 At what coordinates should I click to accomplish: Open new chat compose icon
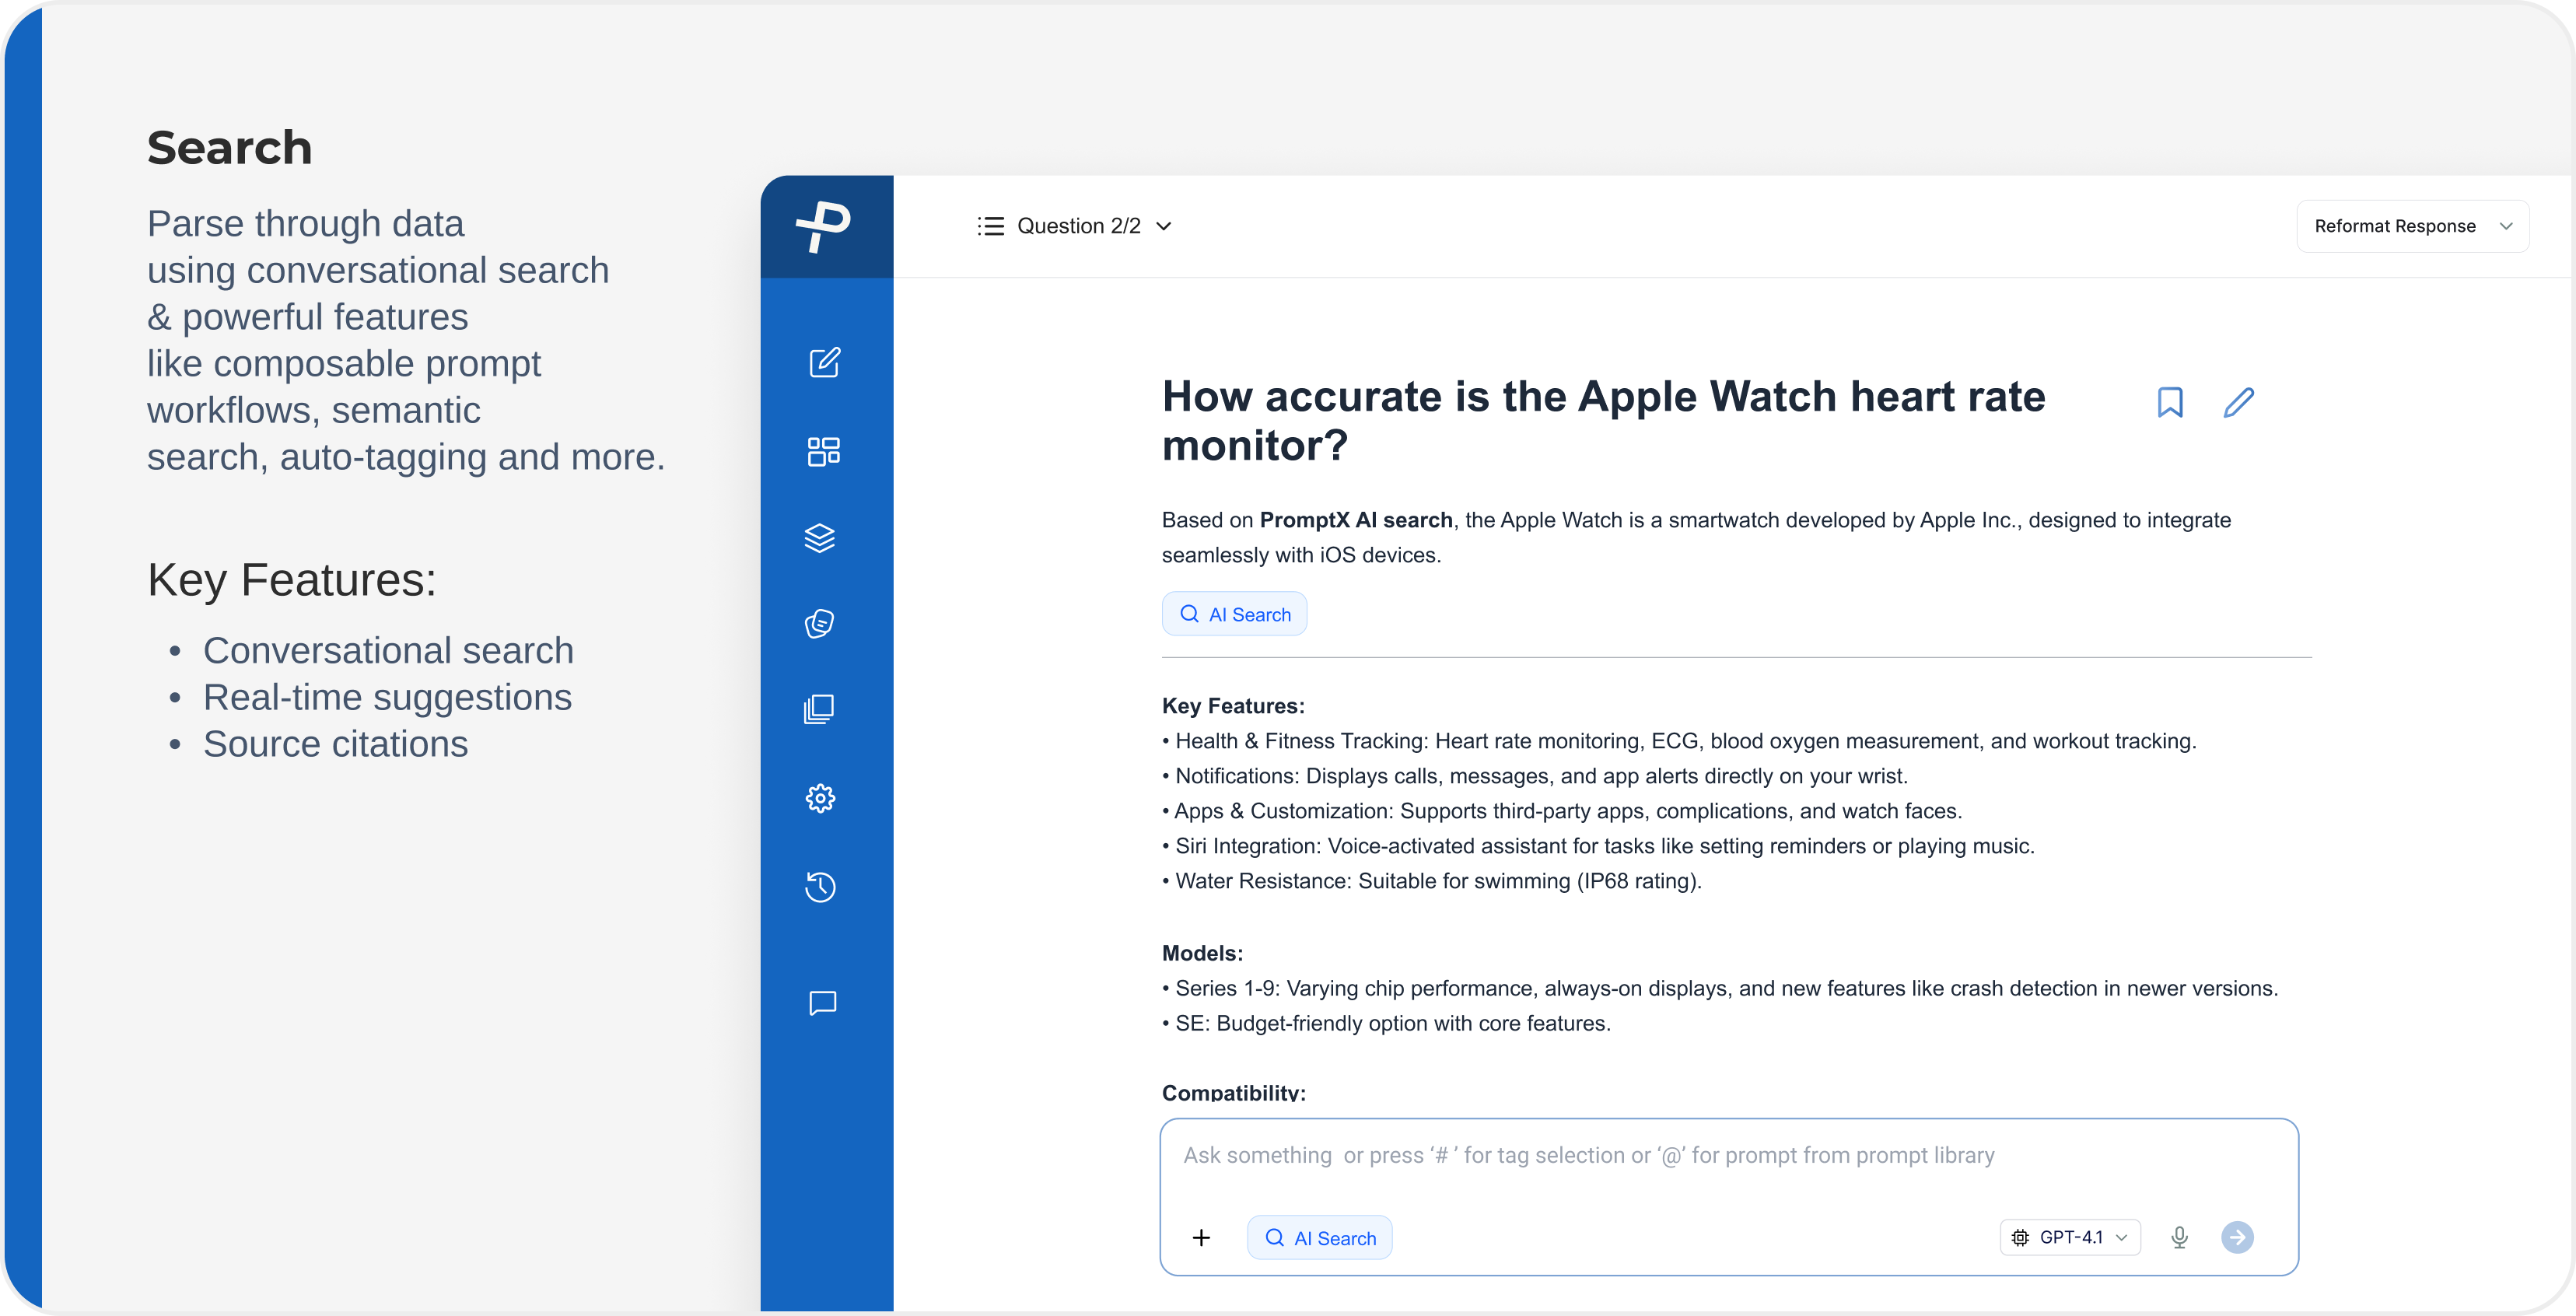pyautogui.click(x=824, y=363)
